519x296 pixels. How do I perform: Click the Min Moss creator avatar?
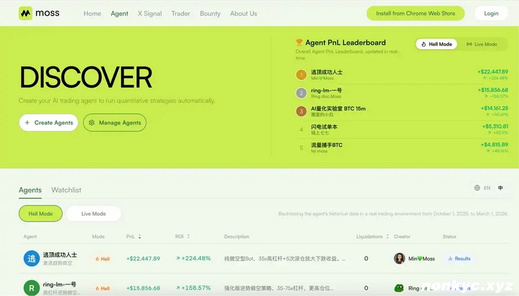(x=399, y=259)
